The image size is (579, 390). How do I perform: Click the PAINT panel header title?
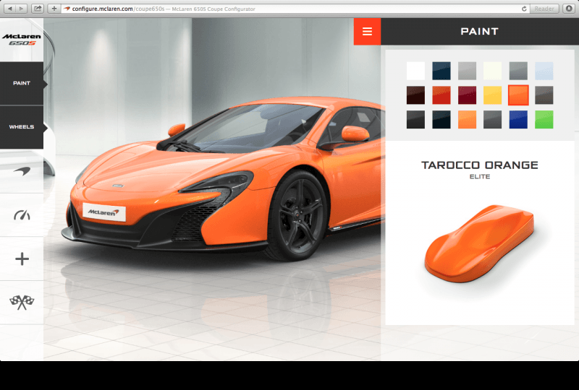pos(480,32)
